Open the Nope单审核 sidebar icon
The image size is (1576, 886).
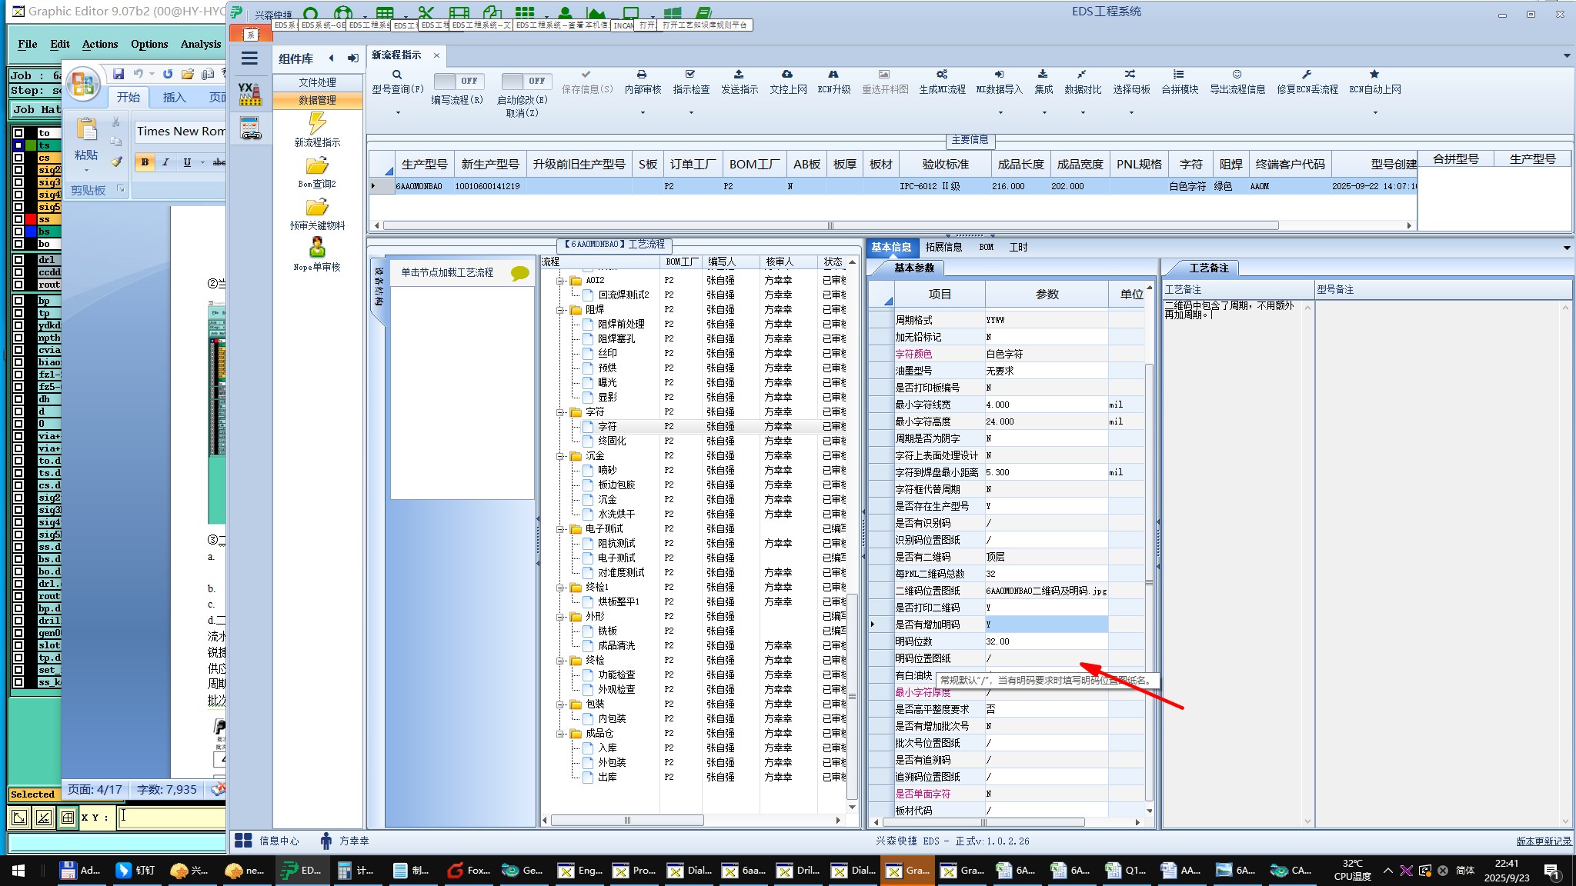(317, 248)
